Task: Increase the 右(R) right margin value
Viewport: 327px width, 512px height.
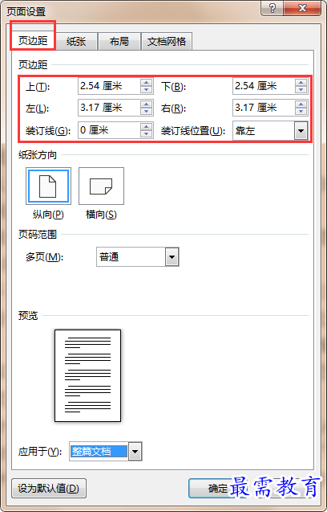Action: [x=301, y=104]
